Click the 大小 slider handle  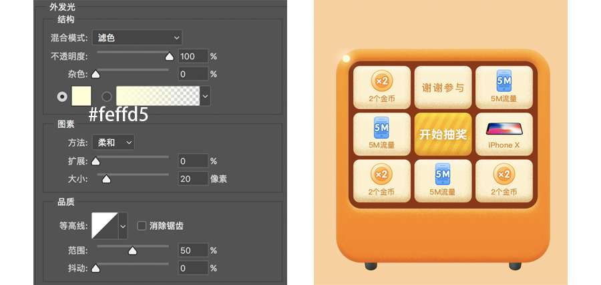107,179
